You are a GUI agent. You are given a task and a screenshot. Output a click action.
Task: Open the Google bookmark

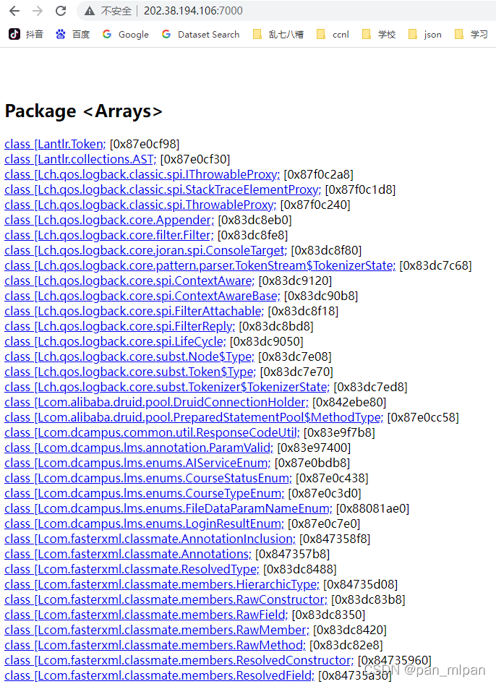tap(126, 35)
